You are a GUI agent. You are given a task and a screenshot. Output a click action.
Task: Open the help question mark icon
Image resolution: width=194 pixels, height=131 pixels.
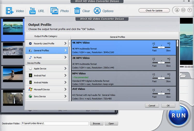(x=189, y=10)
